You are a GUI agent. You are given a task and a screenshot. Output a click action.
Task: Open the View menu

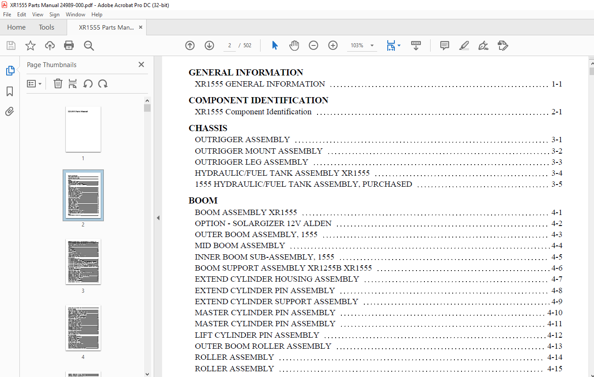click(38, 15)
